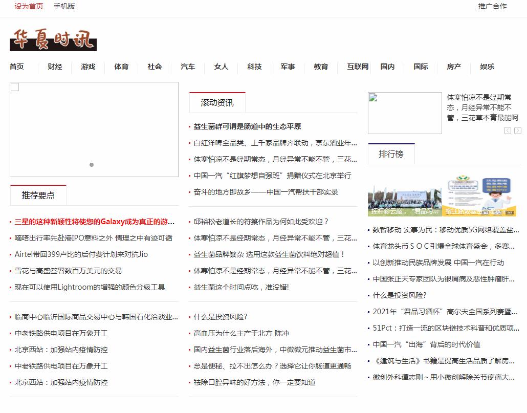The height and width of the screenshot is (413, 527).
Task: Open article about Lightroom颜色分级工具
Action: point(90,287)
